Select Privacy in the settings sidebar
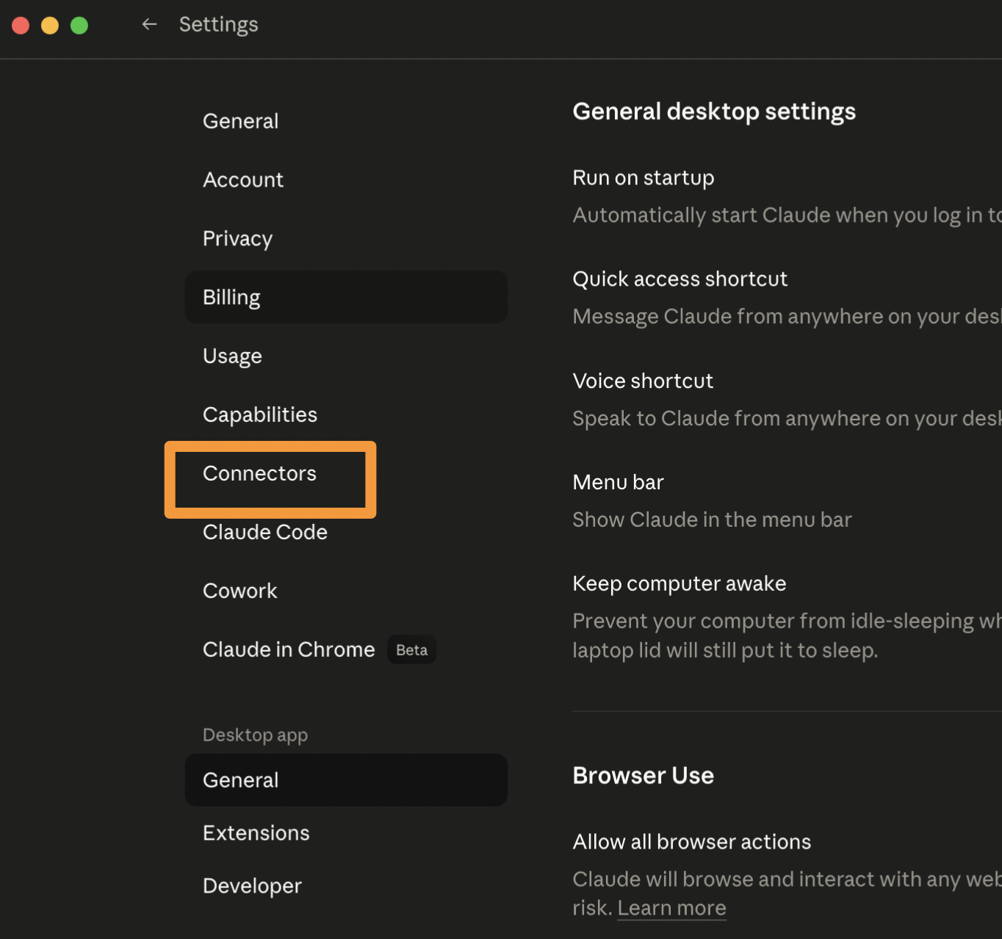The width and height of the screenshot is (1002, 939). click(346, 238)
